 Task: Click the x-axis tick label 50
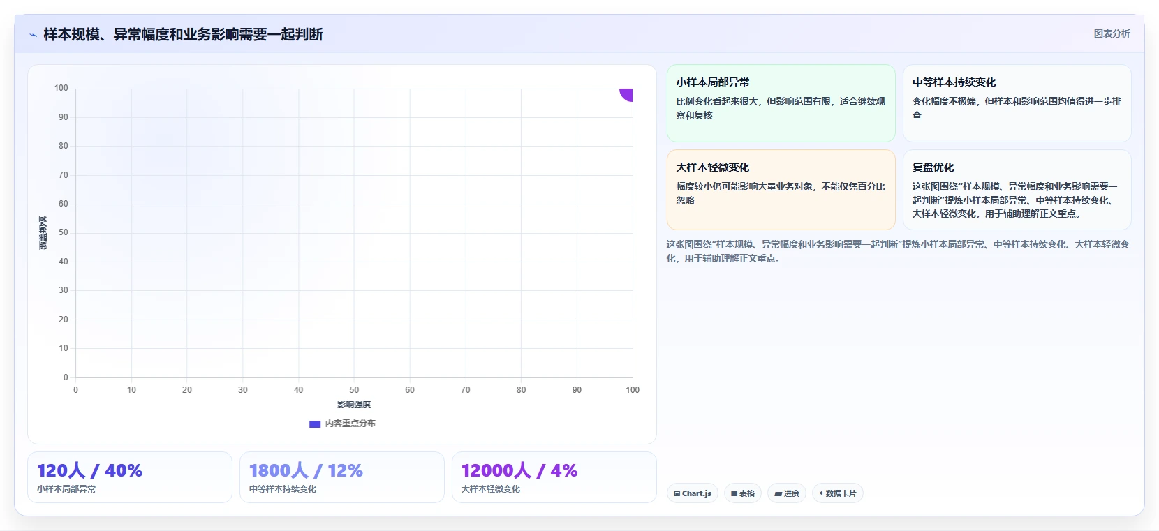click(x=354, y=390)
